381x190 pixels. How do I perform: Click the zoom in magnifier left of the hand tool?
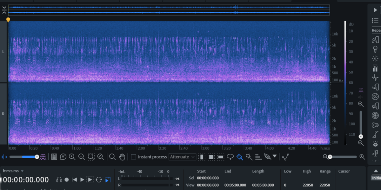pyautogui.click(x=72, y=157)
